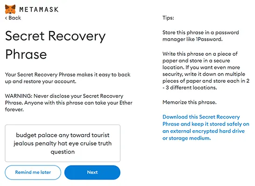The height and width of the screenshot is (186, 255).
Task: Click inside the recovery phrase box
Action: click(62, 143)
